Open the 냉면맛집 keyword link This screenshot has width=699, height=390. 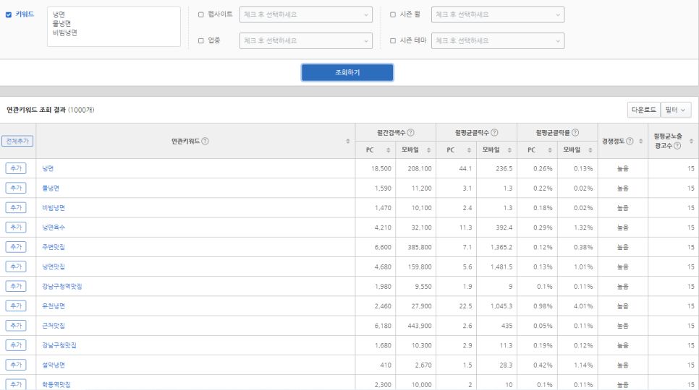tap(54, 266)
